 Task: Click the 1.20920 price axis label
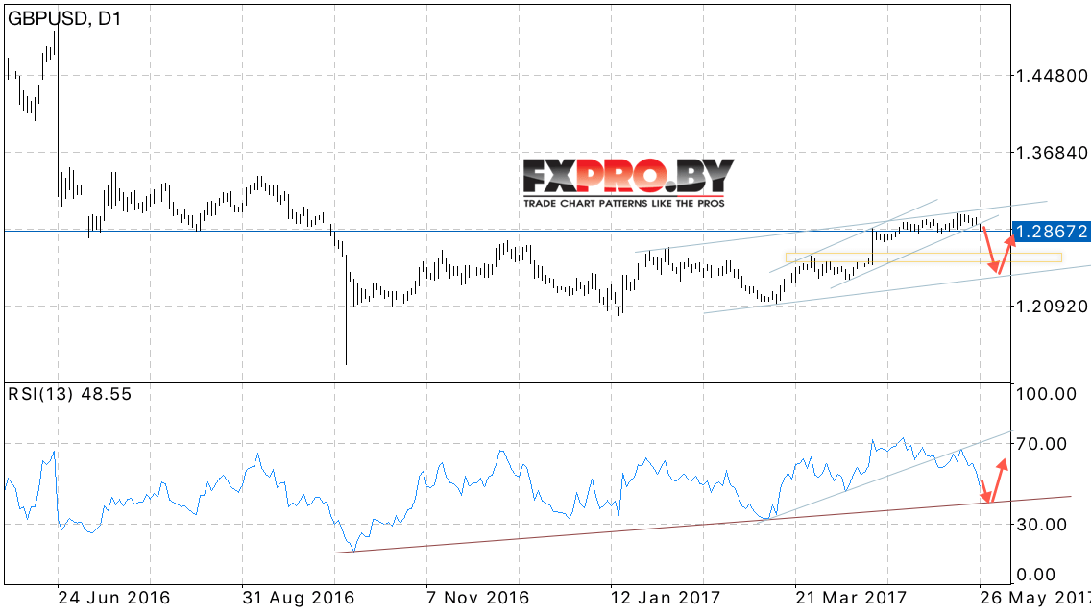point(1052,306)
